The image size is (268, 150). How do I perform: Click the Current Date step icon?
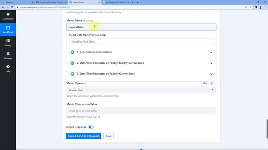pos(72,74)
